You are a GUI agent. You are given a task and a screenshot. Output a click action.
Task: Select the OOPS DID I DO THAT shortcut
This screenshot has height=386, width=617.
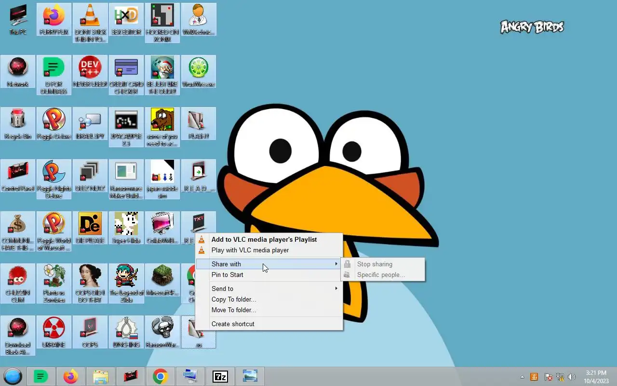coord(90,283)
